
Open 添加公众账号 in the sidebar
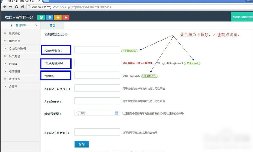[x=17, y=48]
